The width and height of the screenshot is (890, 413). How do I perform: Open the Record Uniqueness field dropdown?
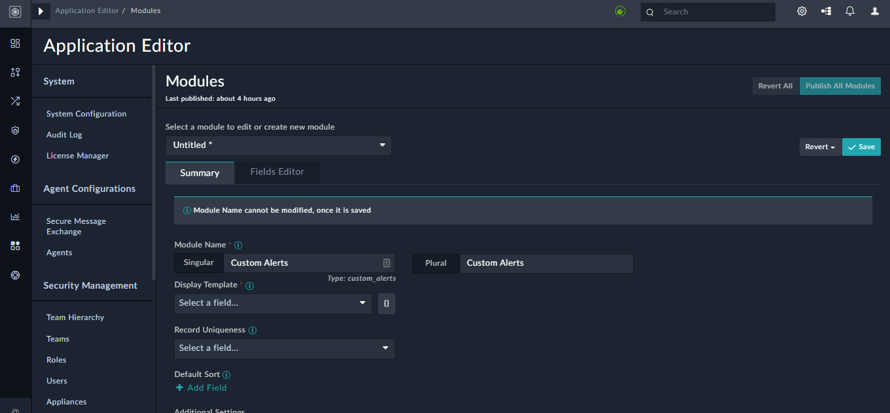click(x=284, y=348)
